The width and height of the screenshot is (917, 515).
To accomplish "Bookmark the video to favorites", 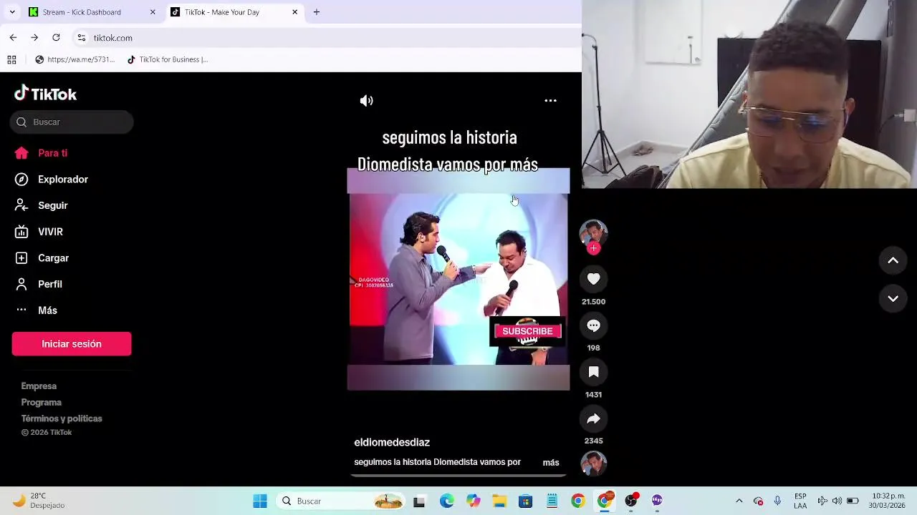I will pos(593,372).
